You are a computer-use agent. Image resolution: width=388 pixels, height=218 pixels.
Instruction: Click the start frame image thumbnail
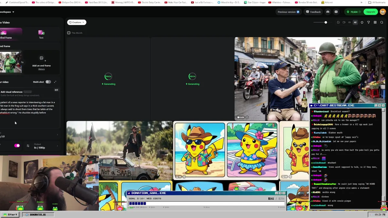point(11,62)
